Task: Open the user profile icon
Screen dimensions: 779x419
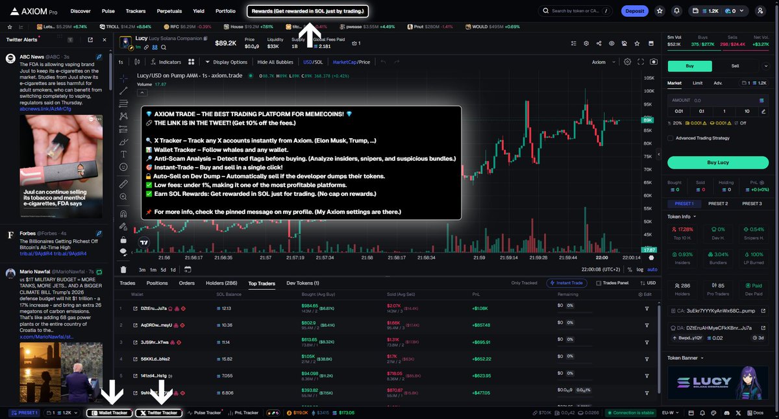Action: click(x=760, y=11)
